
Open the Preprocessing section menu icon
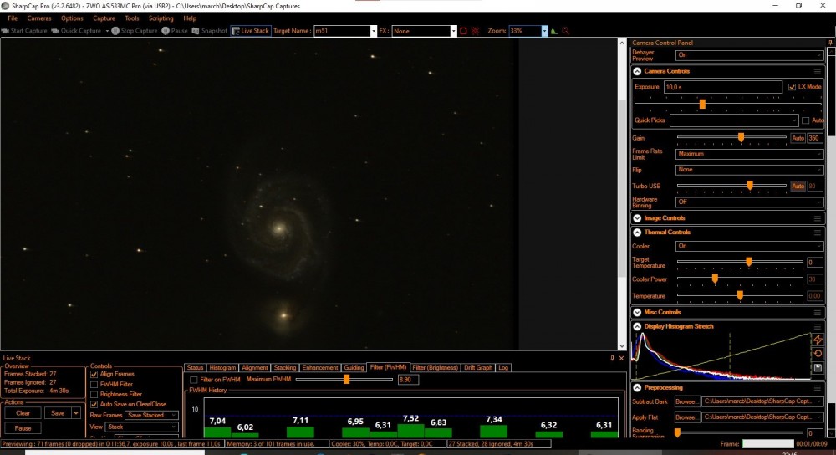818,388
